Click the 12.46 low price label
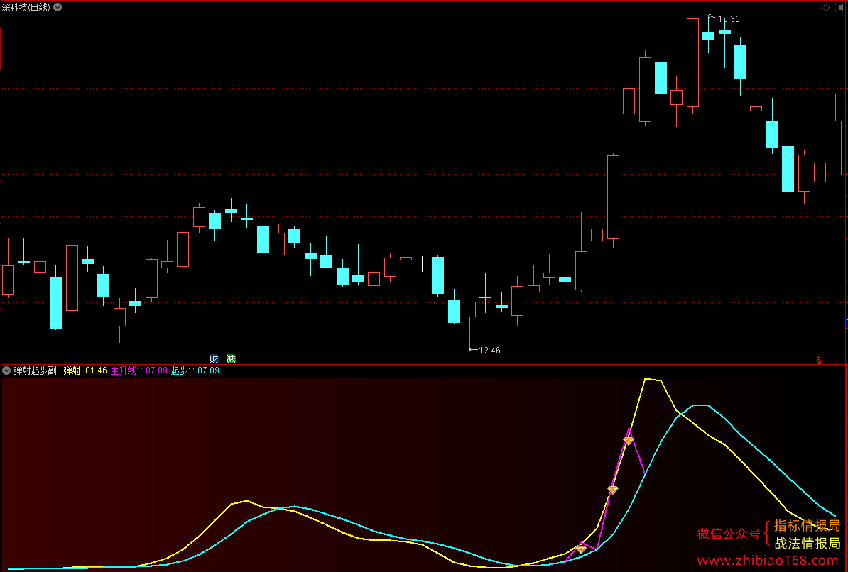The height and width of the screenshot is (572, 848). (489, 351)
